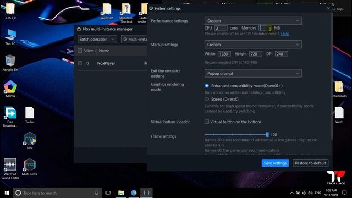Click Restore to default button

point(310,163)
